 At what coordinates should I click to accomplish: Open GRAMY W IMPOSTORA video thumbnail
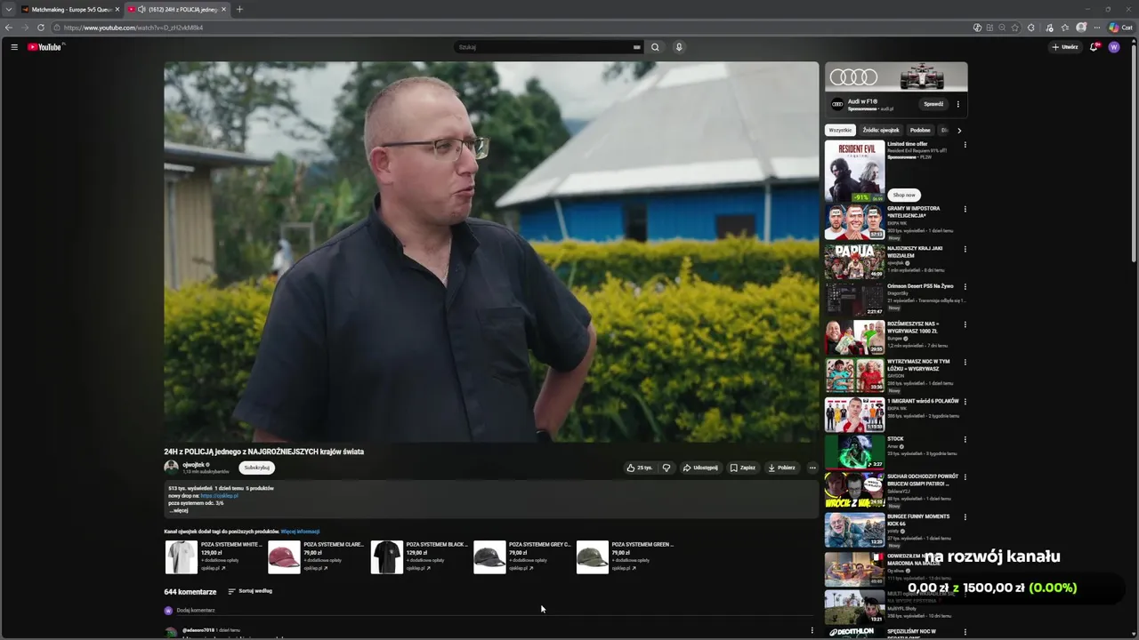click(854, 222)
